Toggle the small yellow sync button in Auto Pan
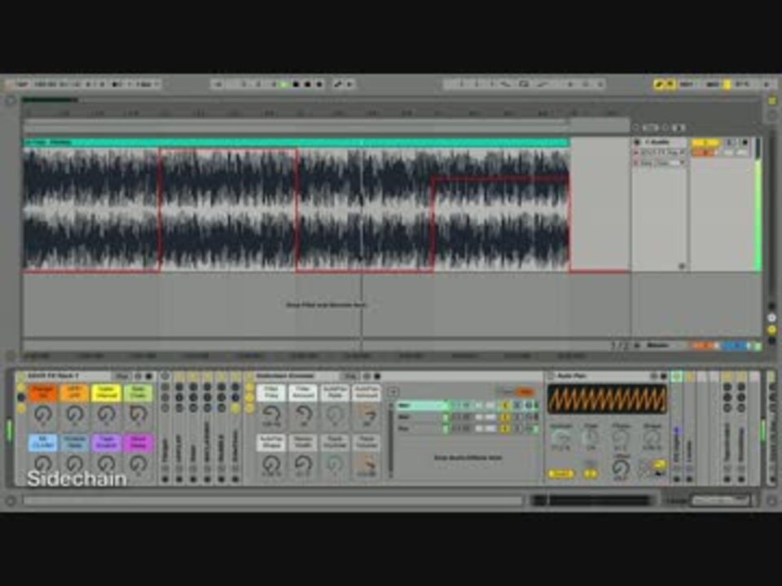Image resolution: width=782 pixels, height=586 pixels. [x=591, y=474]
